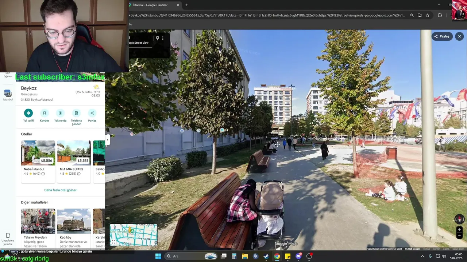This screenshot has height=262, width=467.
Task: Click the zoom magnifier icon in address bar
Action: pyautogui.click(x=412, y=15)
